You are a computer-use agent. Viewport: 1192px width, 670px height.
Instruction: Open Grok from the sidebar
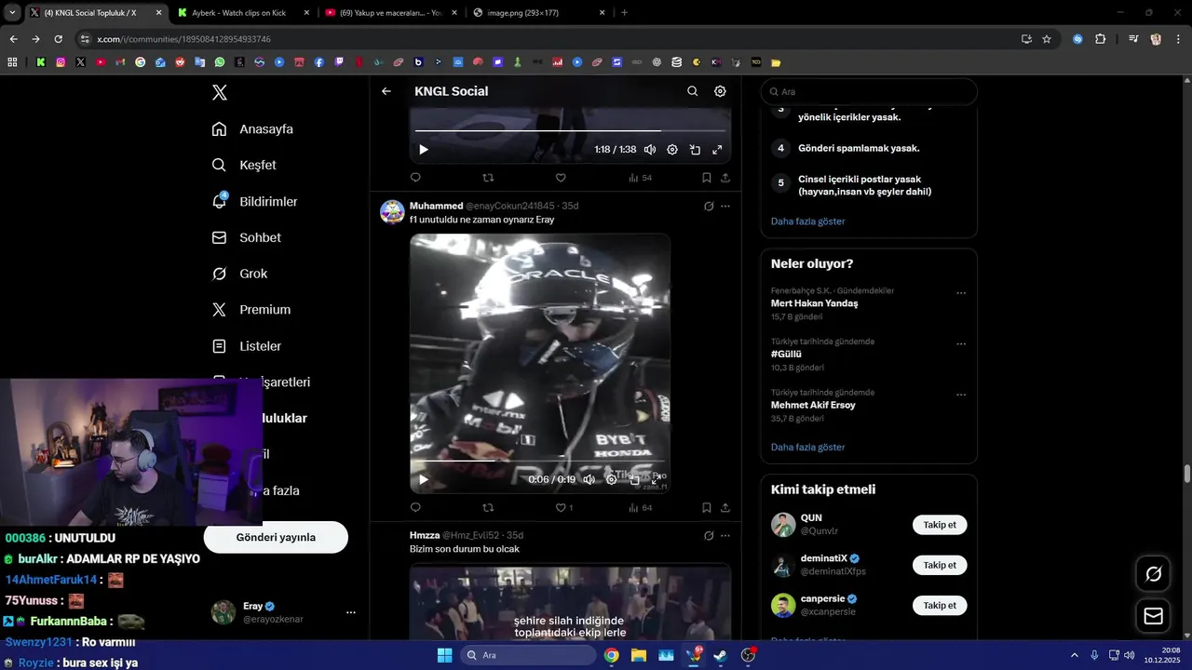239,274
